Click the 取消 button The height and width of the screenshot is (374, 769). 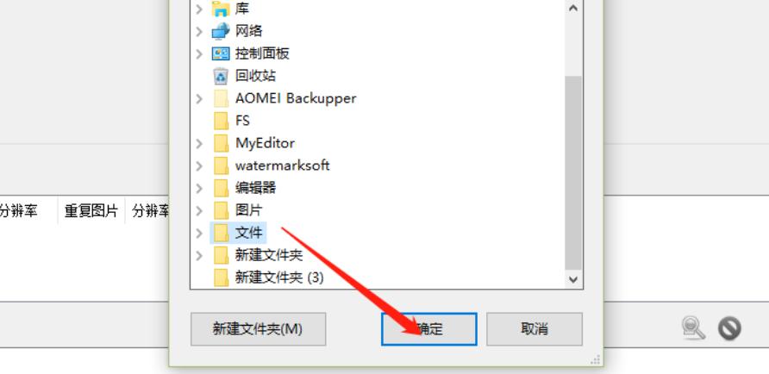(535, 329)
